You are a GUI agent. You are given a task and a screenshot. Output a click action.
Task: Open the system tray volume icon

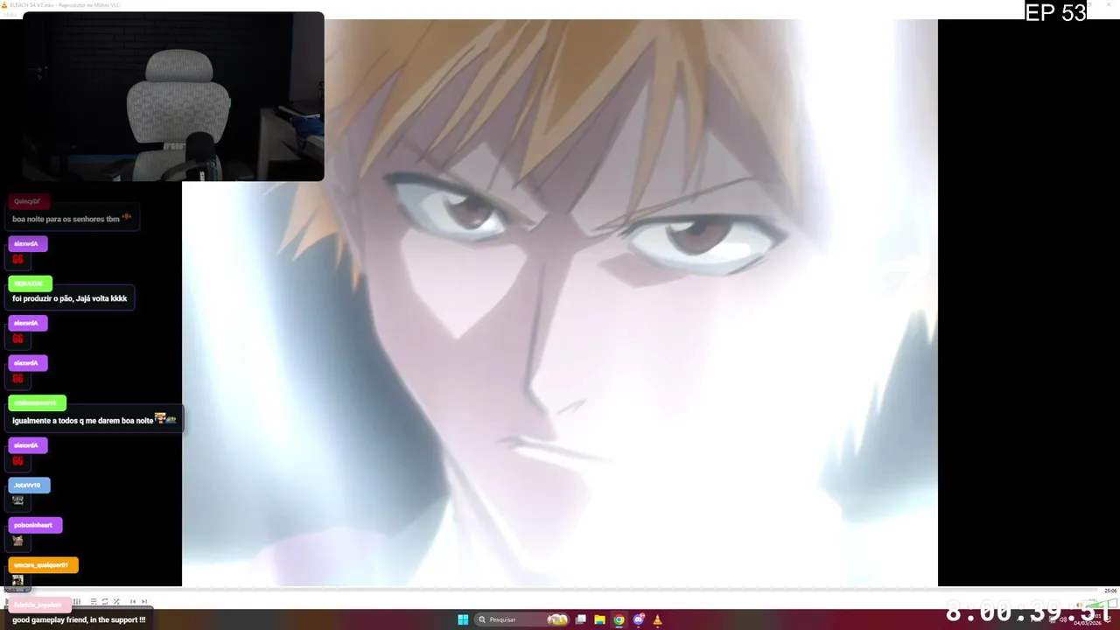[1064, 619]
